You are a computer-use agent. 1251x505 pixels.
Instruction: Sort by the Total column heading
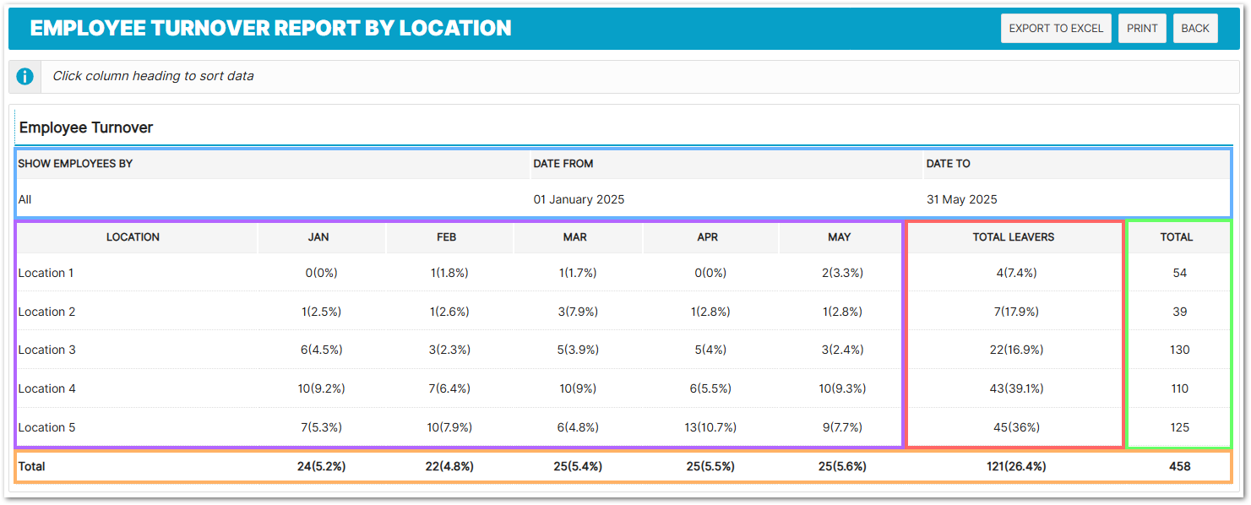(1177, 237)
